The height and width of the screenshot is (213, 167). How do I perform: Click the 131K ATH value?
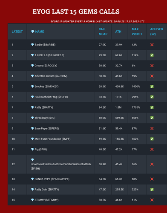pos(118,97)
